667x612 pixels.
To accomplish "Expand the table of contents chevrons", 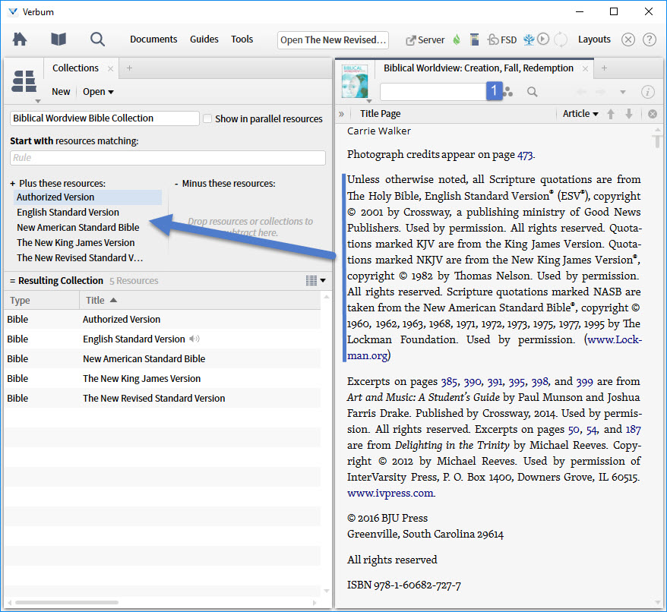I will pos(341,114).
